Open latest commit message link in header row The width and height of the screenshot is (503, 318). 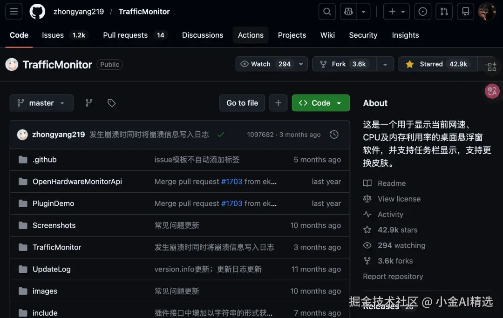coord(149,135)
